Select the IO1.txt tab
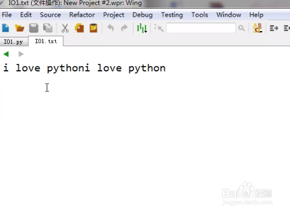The width and height of the screenshot is (290, 213). [46, 41]
